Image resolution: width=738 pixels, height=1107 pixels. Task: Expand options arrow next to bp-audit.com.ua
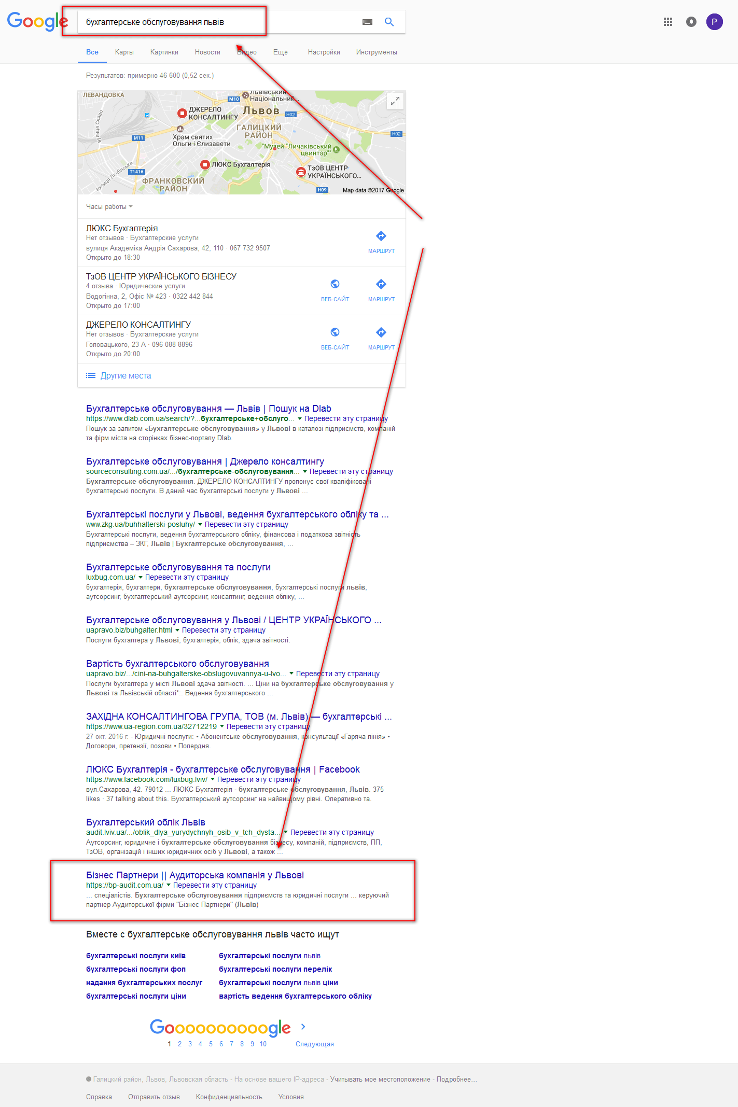168,885
